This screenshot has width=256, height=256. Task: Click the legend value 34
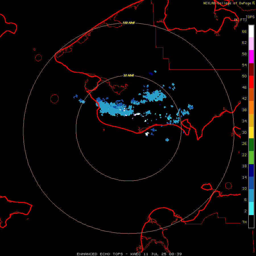tap(244, 121)
